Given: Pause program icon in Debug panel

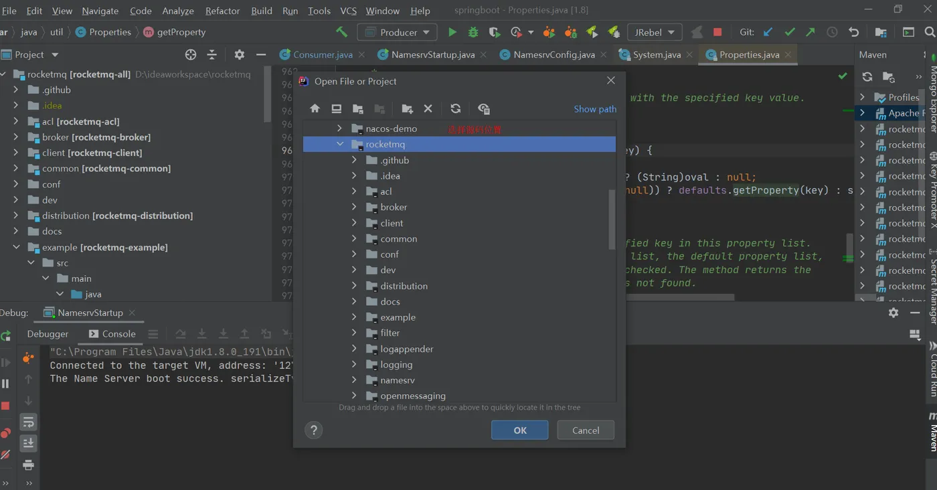Looking at the screenshot, I should [x=5, y=384].
